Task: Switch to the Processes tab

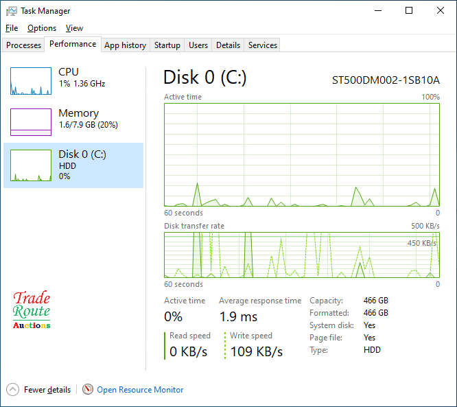Action: (24, 45)
